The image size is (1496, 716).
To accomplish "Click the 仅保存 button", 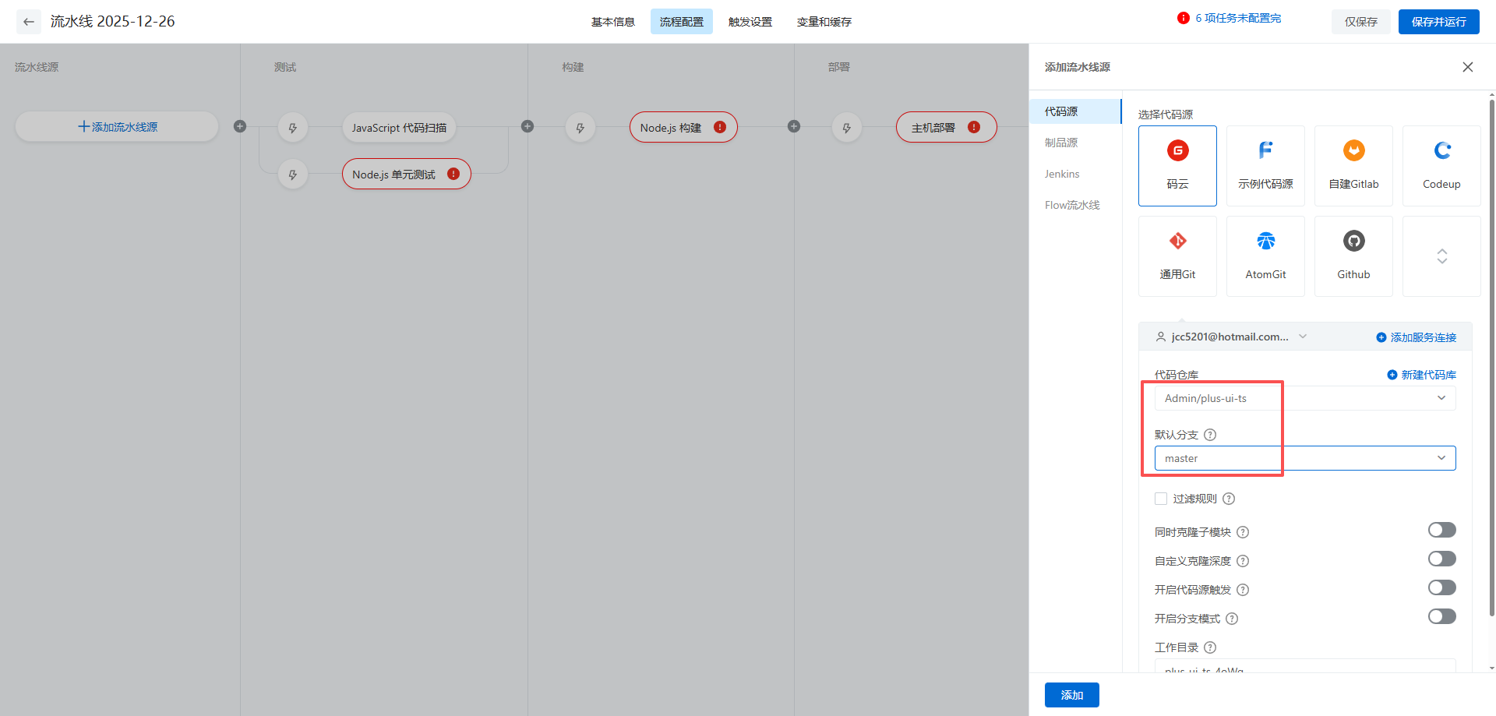I will coord(1361,22).
